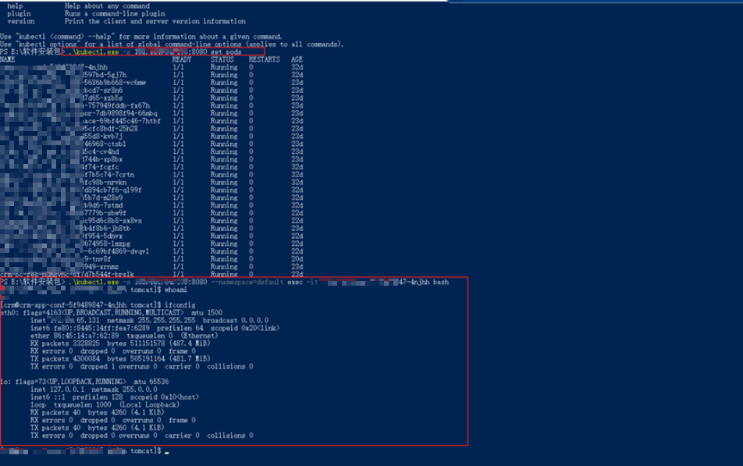Select the AGE column header

coord(297,60)
